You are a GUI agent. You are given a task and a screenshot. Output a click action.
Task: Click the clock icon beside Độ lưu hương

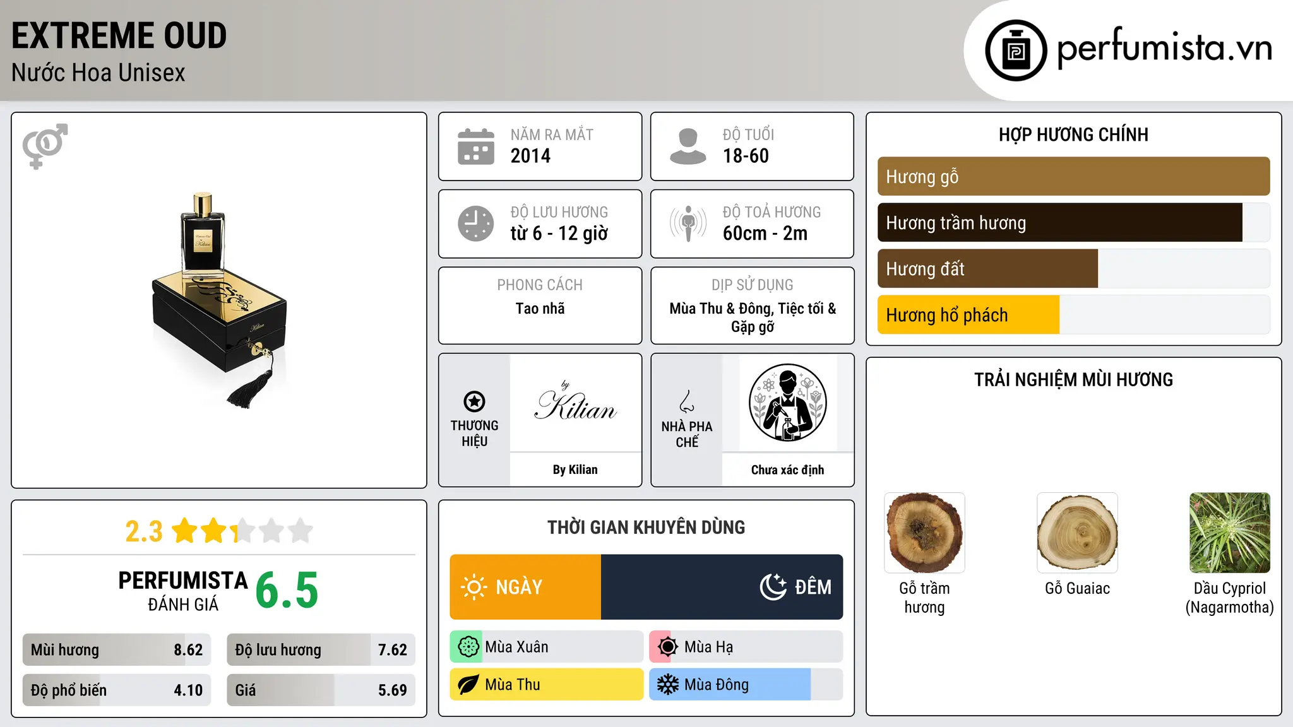(x=476, y=223)
